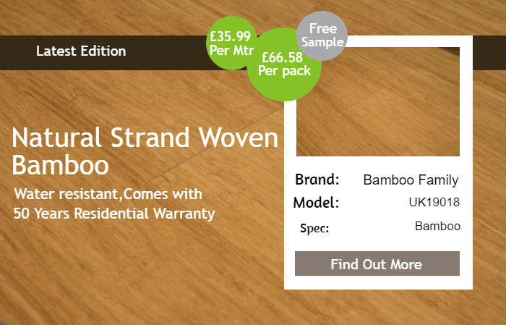Click the Find Out More button
This screenshot has height=325, width=506.
(377, 263)
